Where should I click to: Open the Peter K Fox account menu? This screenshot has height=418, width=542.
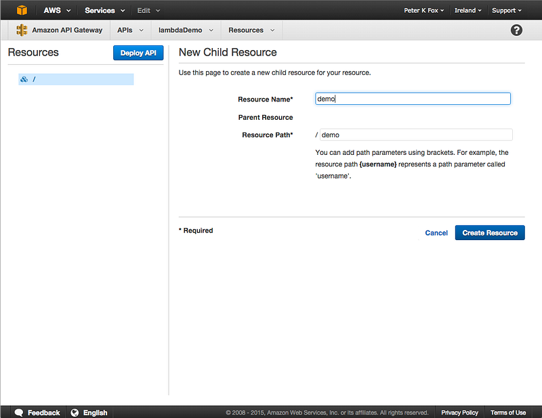point(424,10)
